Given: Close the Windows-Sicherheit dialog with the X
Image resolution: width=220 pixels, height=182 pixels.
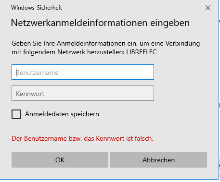Looking at the screenshot, I should 208,8.
